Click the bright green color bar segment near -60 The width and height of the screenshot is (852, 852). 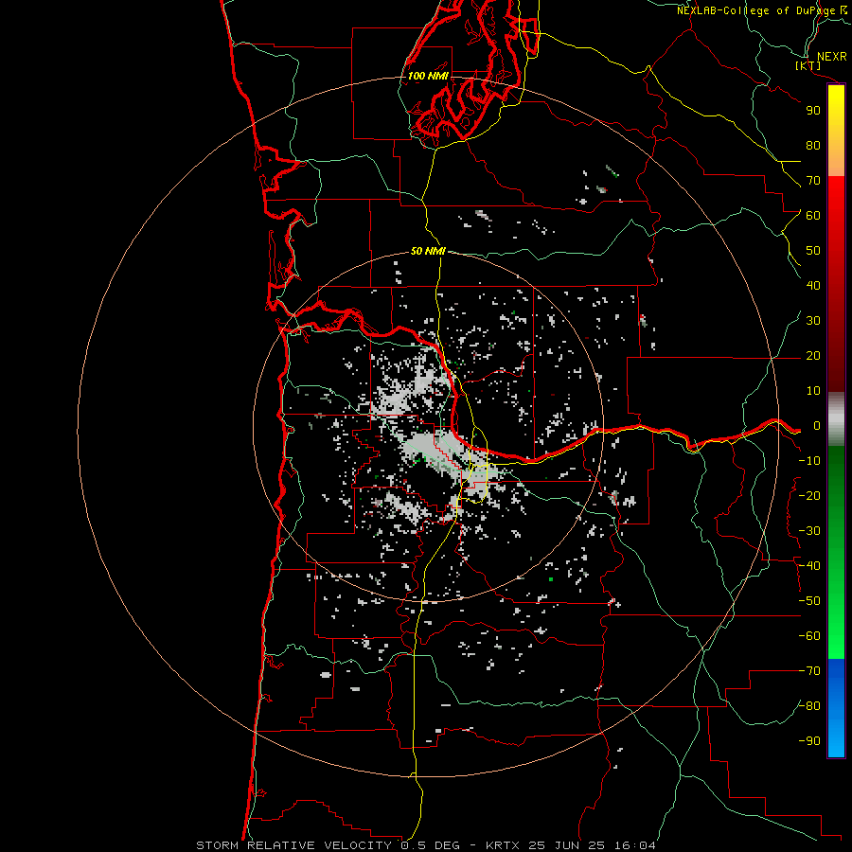pos(836,638)
